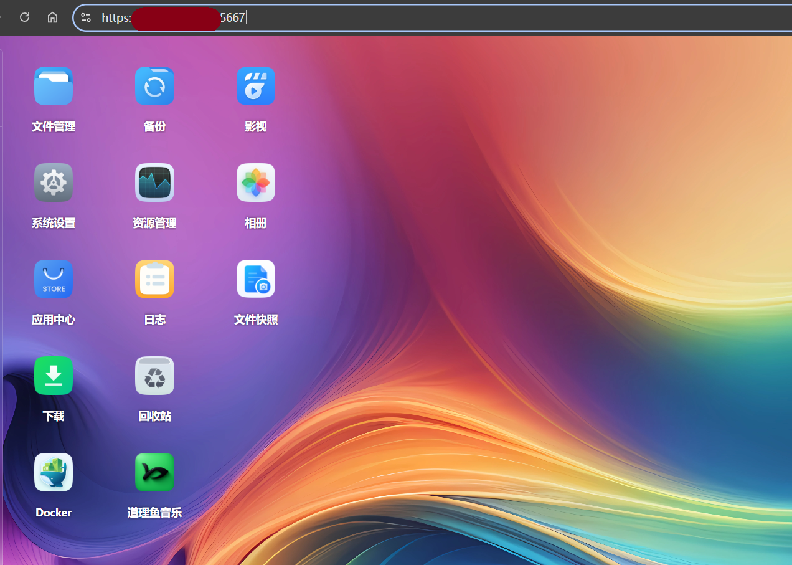The image size is (792, 565).
Task: Go to browser home page
Action: pos(53,17)
